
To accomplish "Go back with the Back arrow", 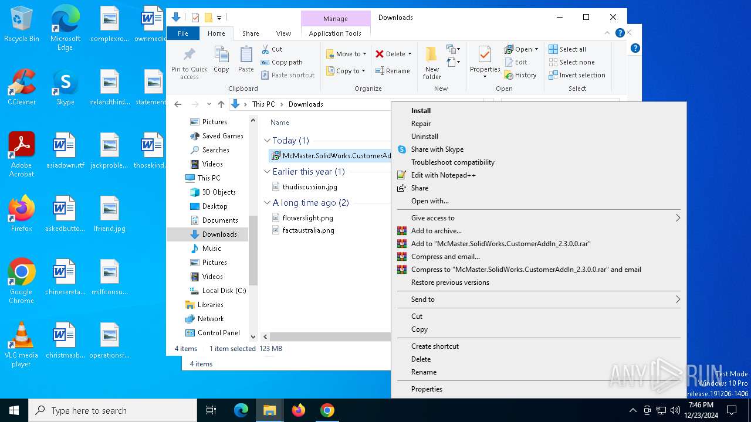I will pos(178,104).
